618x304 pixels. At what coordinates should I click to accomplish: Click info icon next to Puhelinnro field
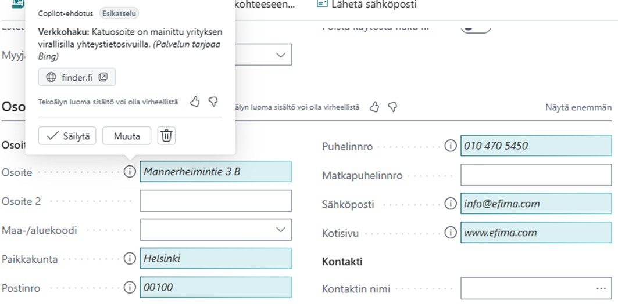click(450, 146)
